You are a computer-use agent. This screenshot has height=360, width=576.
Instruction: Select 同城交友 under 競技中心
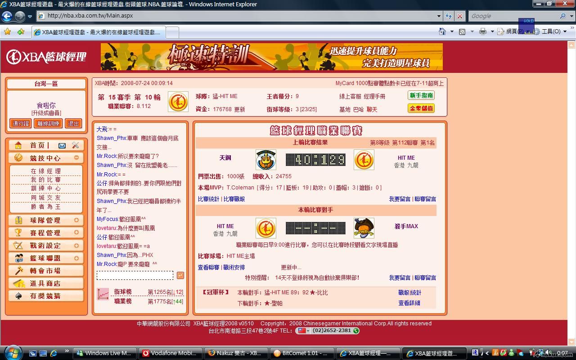coord(45,198)
